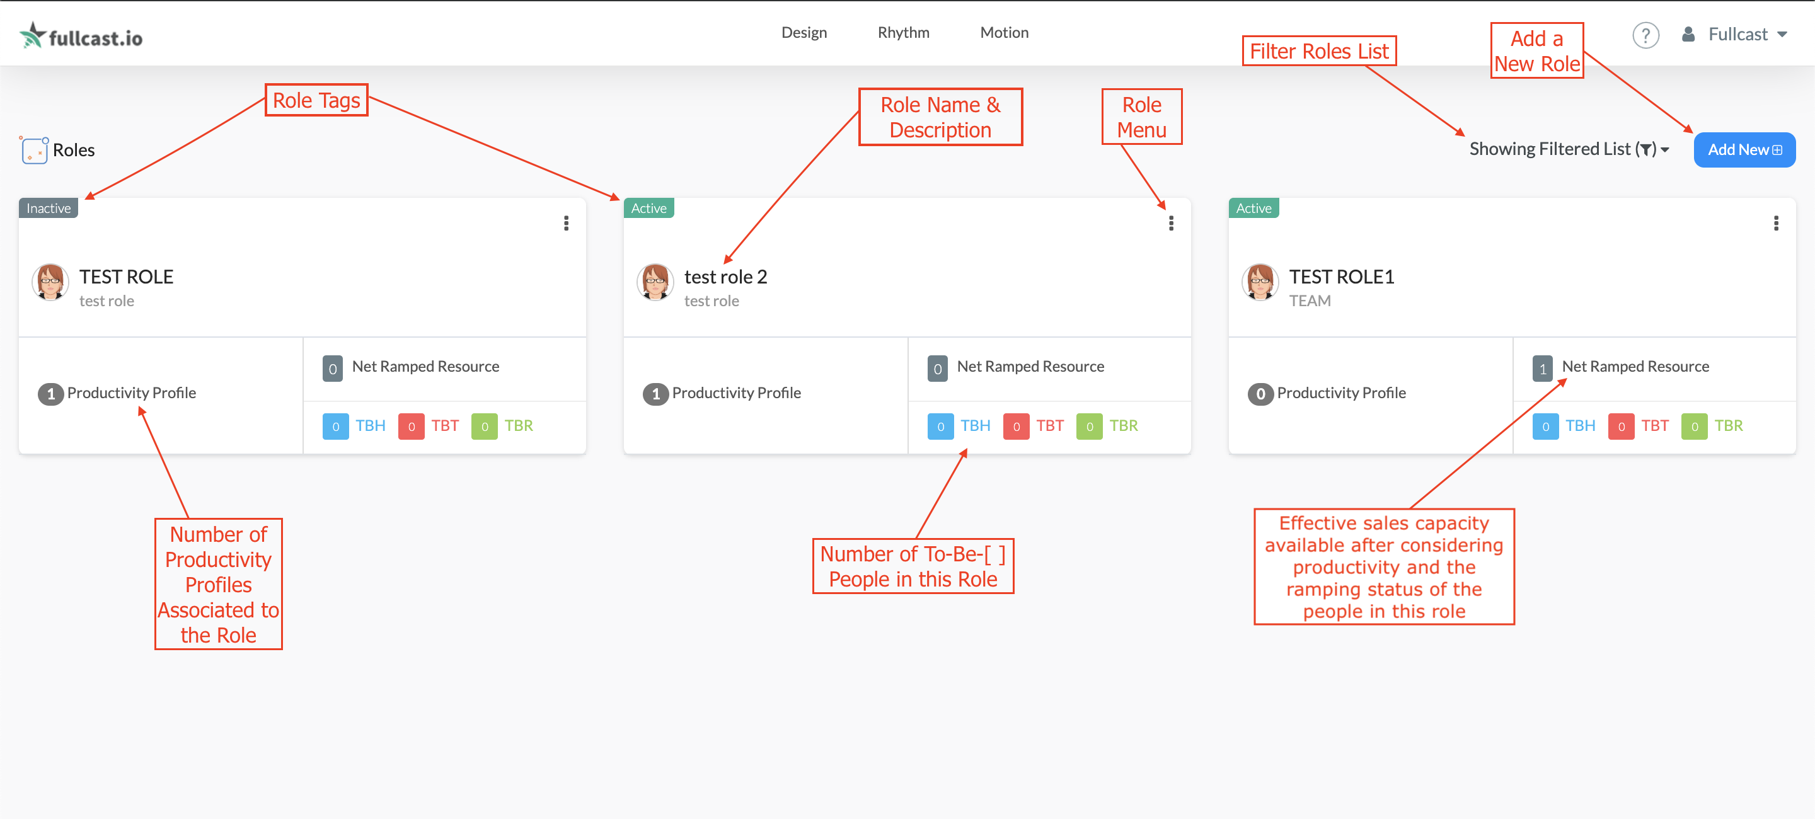Screen dimensions: 1815x819
Task: Open three-dot menu on TEST ROLE card
Action: [x=566, y=223]
